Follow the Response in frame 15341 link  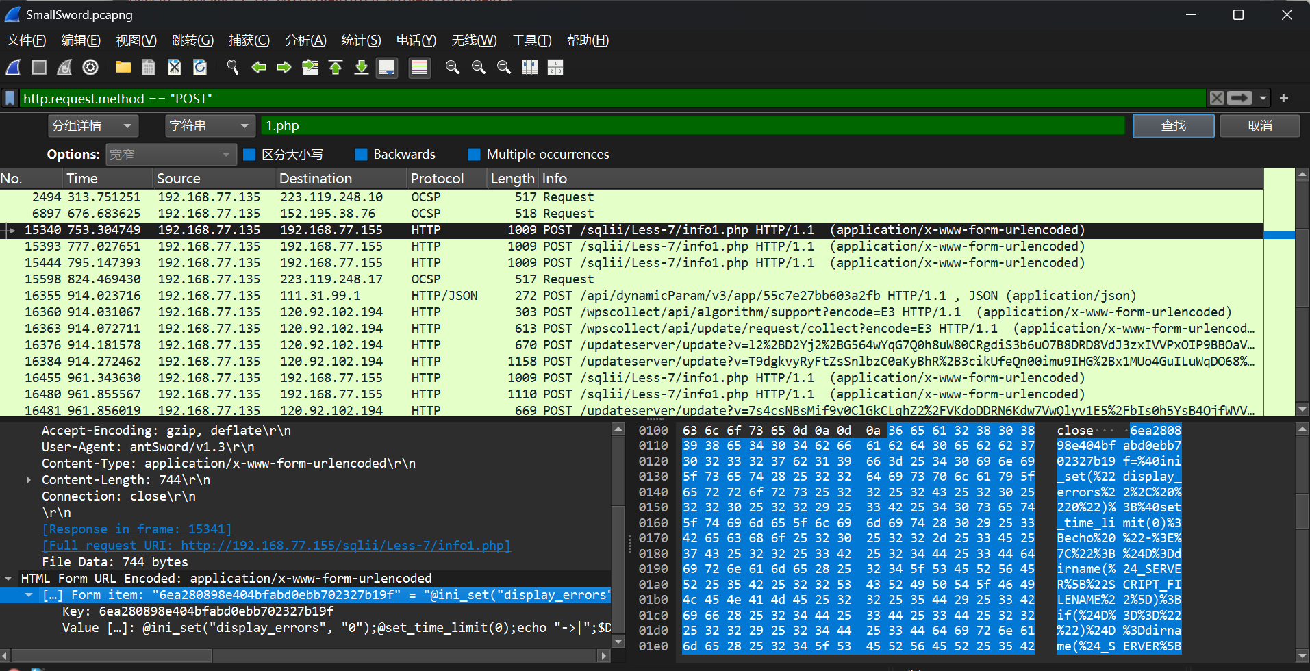137,529
